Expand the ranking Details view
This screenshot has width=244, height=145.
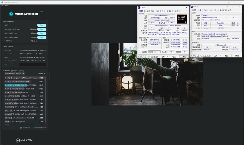point(41,74)
